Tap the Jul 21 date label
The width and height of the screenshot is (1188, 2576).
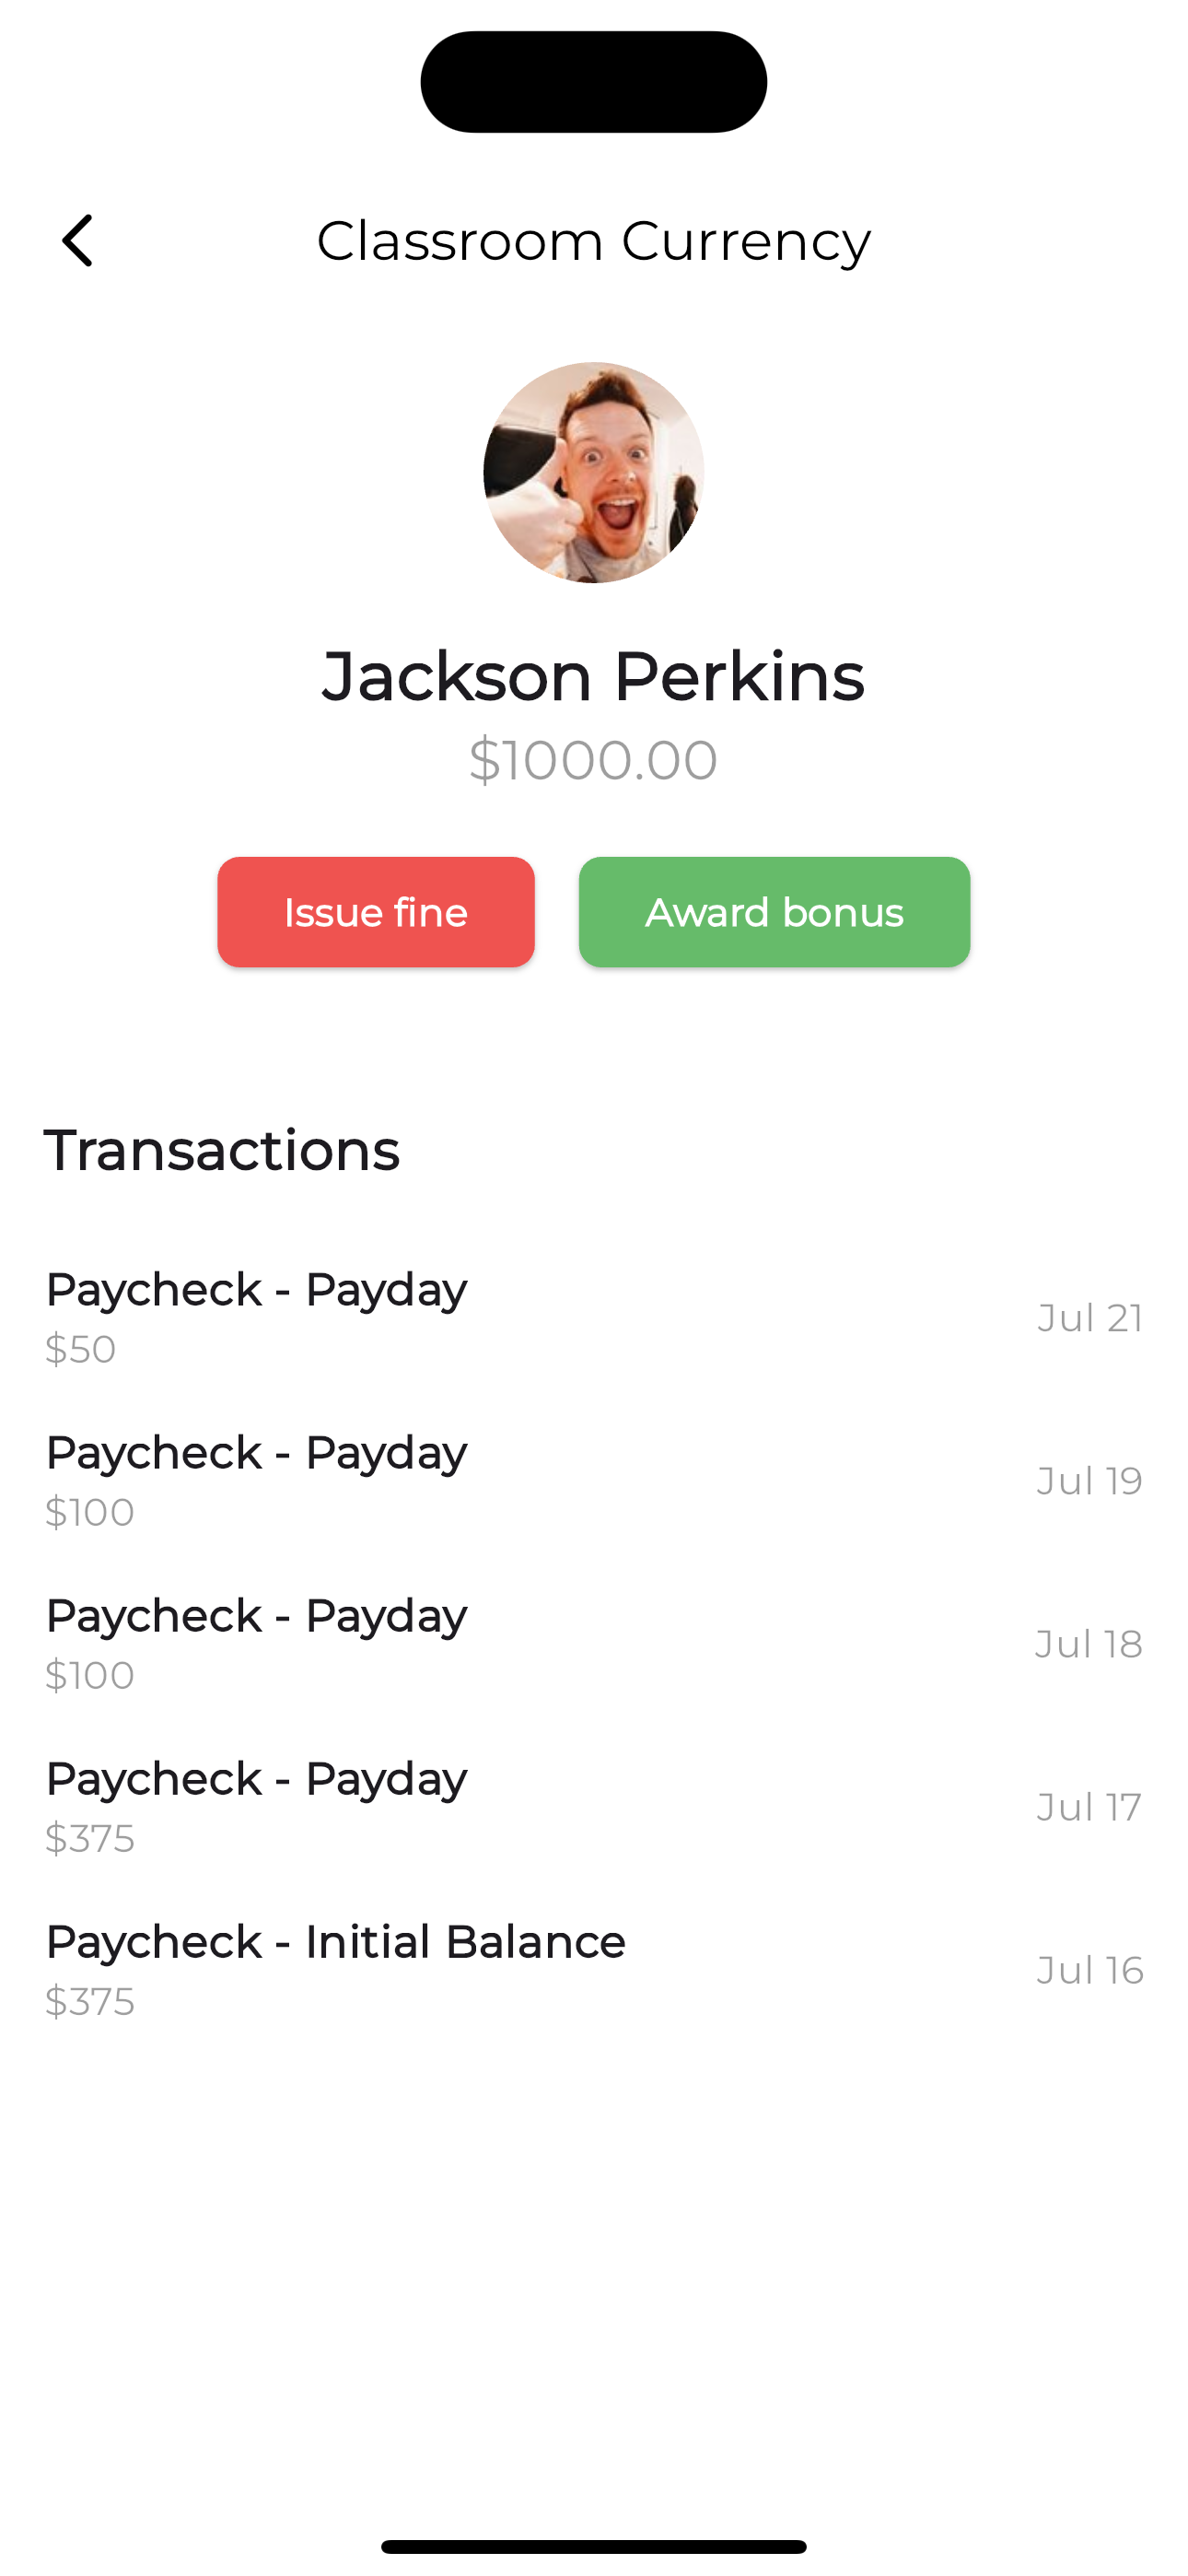1090,1318
